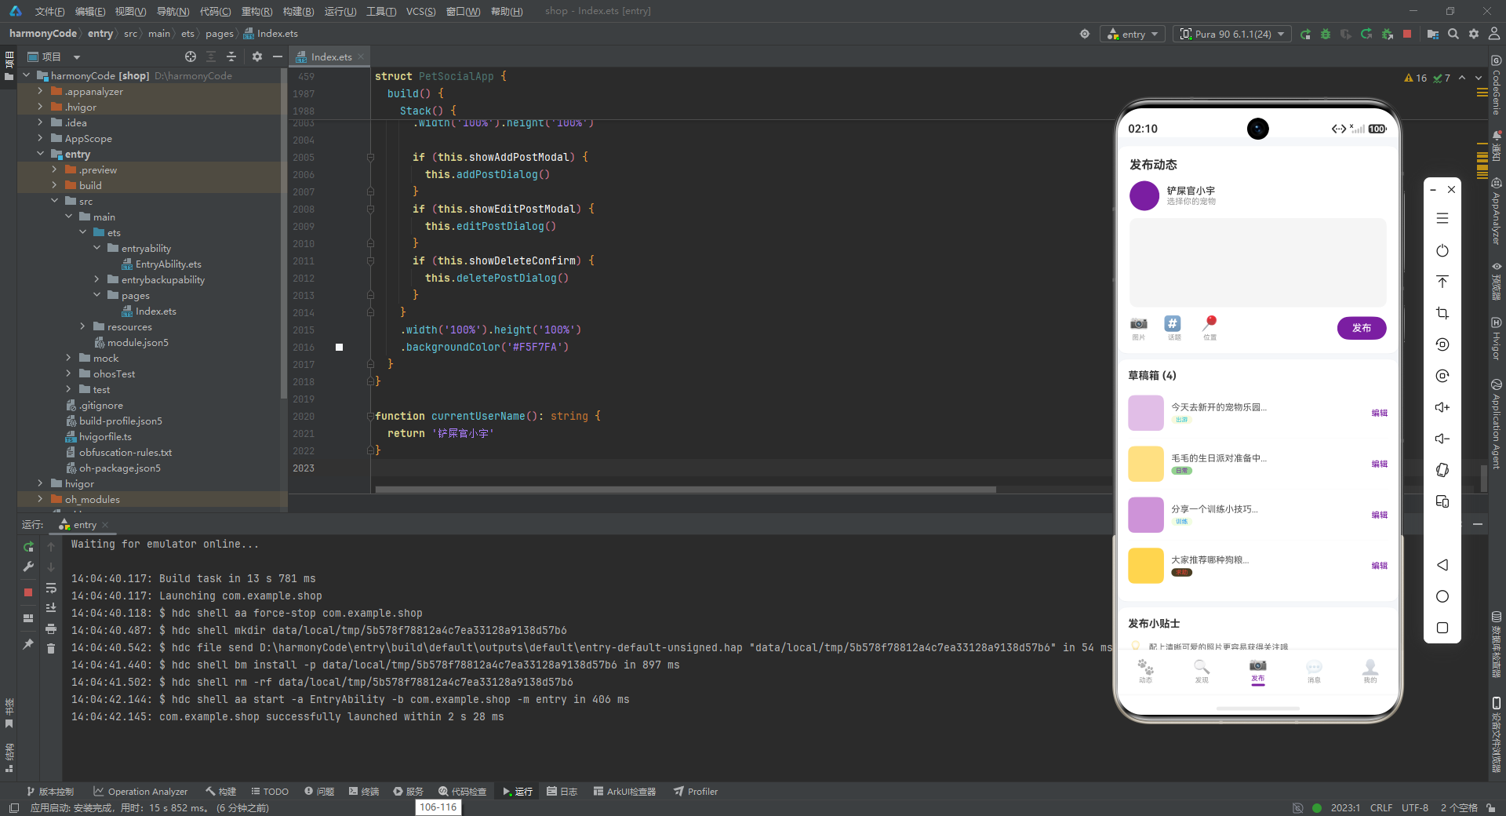Open IDE settings gear in top toolbar
The width and height of the screenshot is (1506, 816).
1474,35
